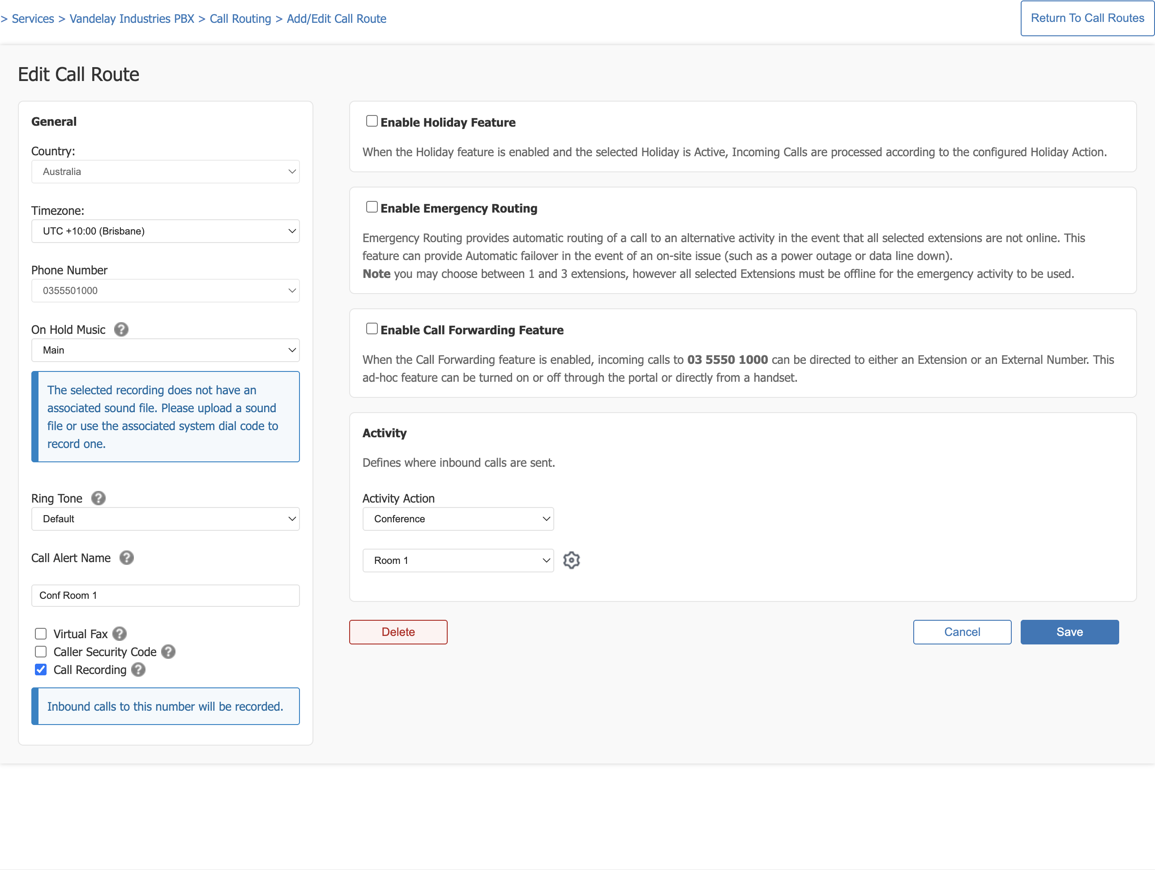Click Return To Call Routes button
1155x870 pixels.
[1087, 18]
